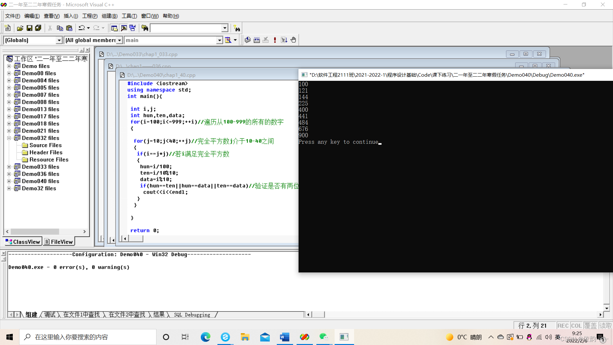This screenshot has height=345, width=613.
Task: Open the Globals class dropdown
Action: pos(59,40)
